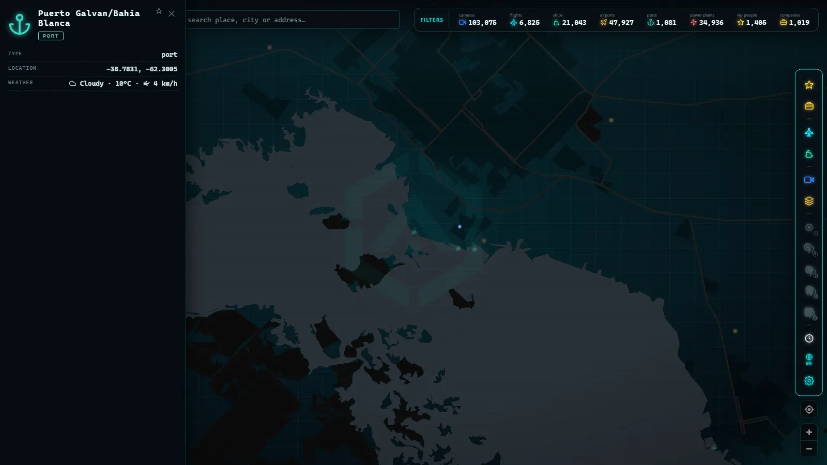Change language via globe EN icon

pos(809,359)
